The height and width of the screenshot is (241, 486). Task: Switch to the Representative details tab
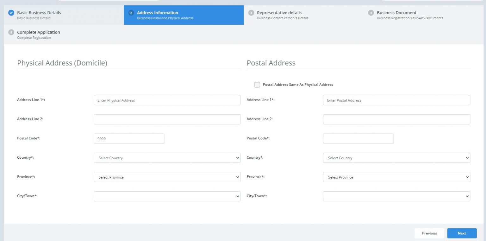(279, 15)
